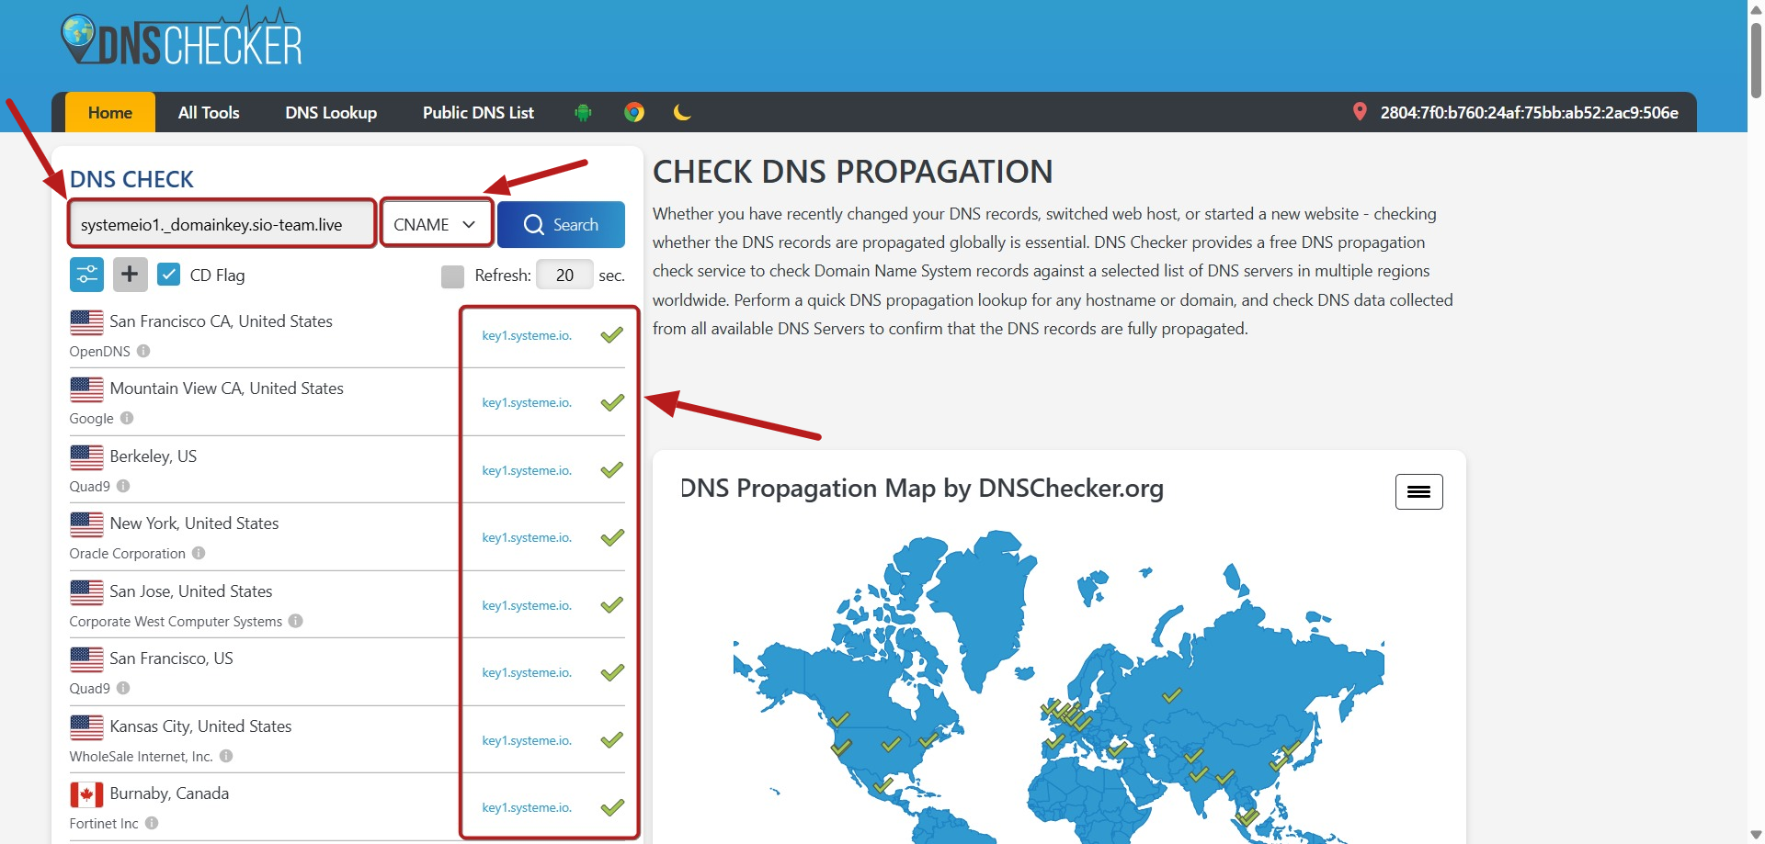This screenshot has height=844, width=1765.
Task: Click the DNS CHECK heading
Action: [x=131, y=179]
